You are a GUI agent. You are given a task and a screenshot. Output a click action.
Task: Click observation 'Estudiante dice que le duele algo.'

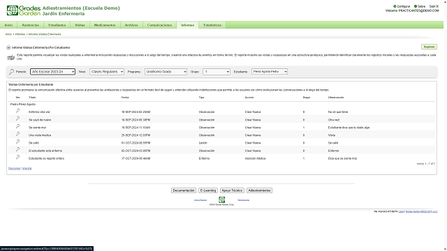349,128
